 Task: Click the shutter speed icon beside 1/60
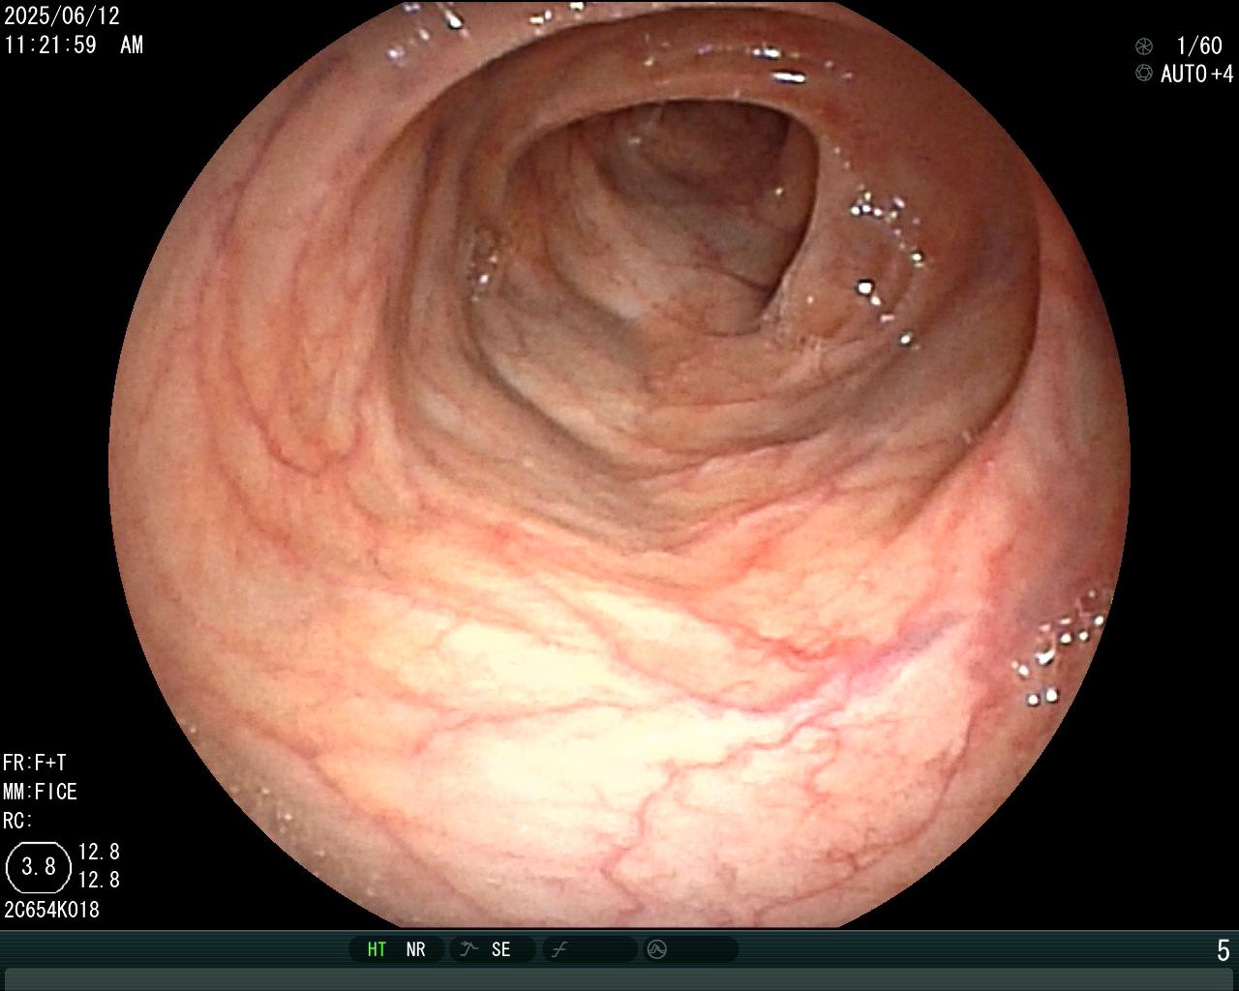click(x=1144, y=45)
